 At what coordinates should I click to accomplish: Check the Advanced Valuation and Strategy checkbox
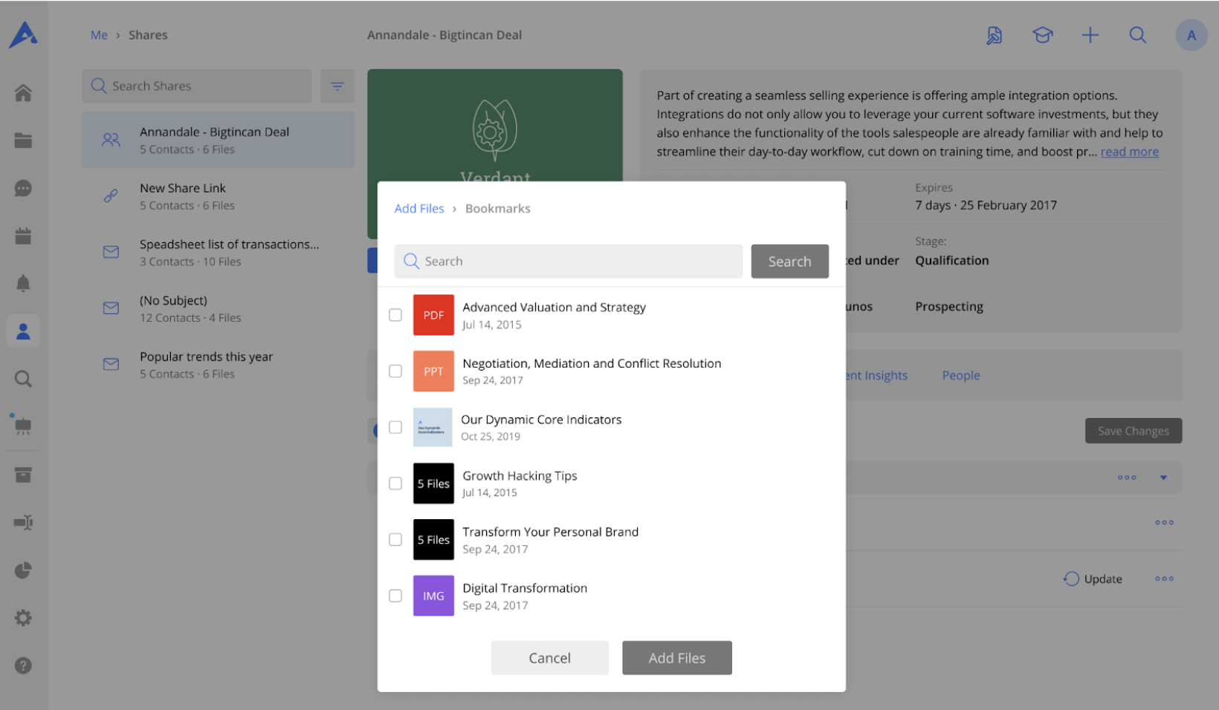point(395,315)
